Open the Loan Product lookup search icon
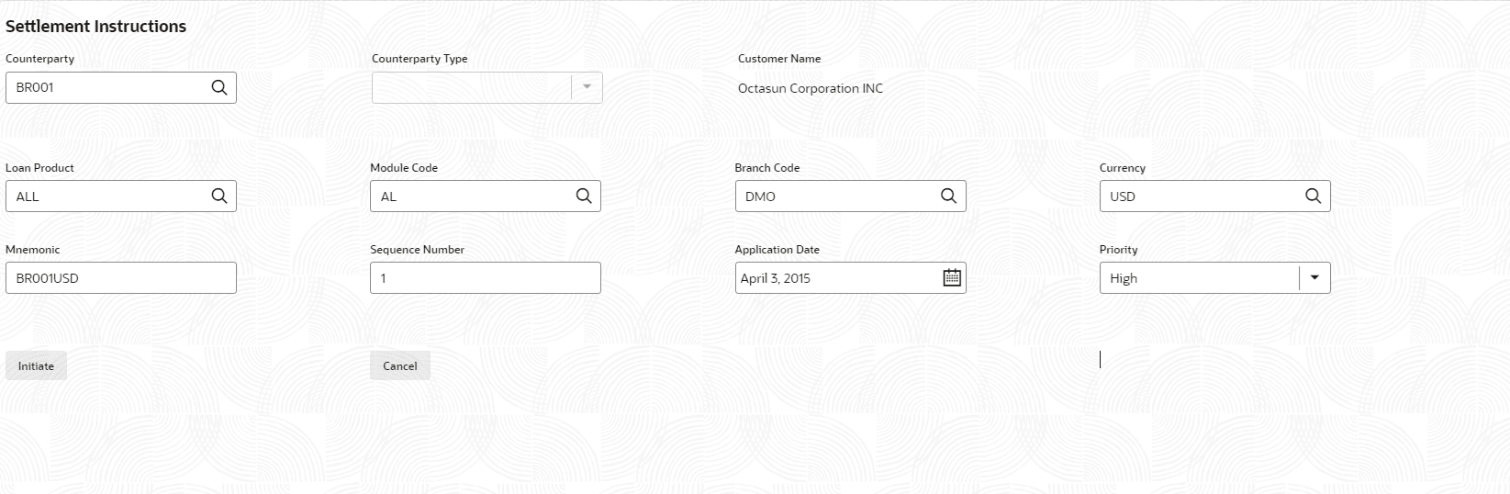The width and height of the screenshot is (1510, 494). pos(219,196)
